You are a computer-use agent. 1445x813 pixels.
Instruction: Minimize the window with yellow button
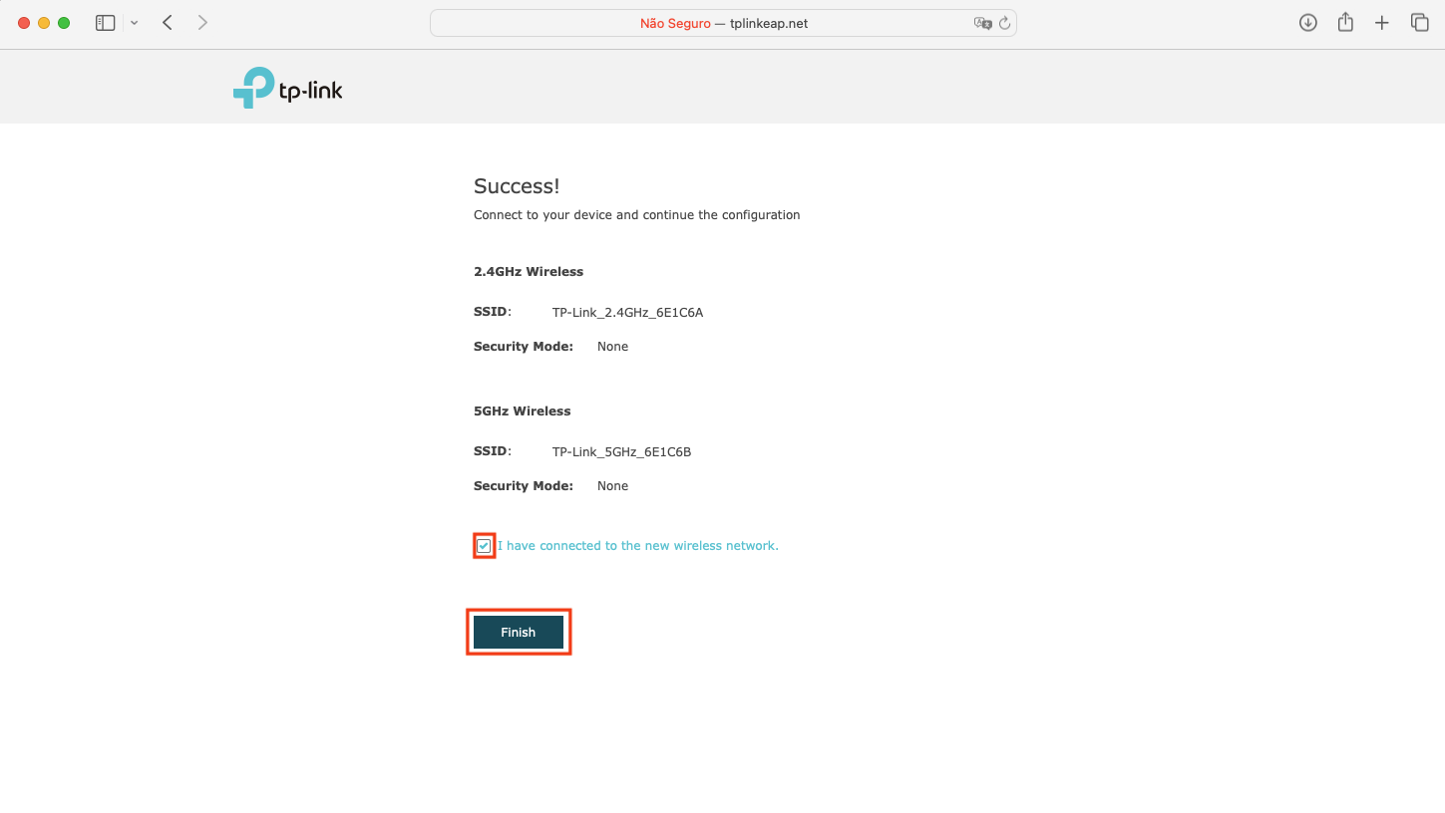(44, 23)
